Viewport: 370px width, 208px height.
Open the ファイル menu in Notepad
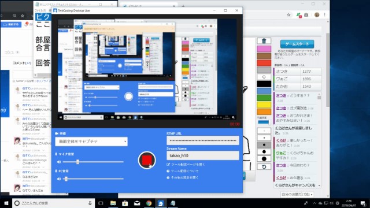click(x=40, y=10)
